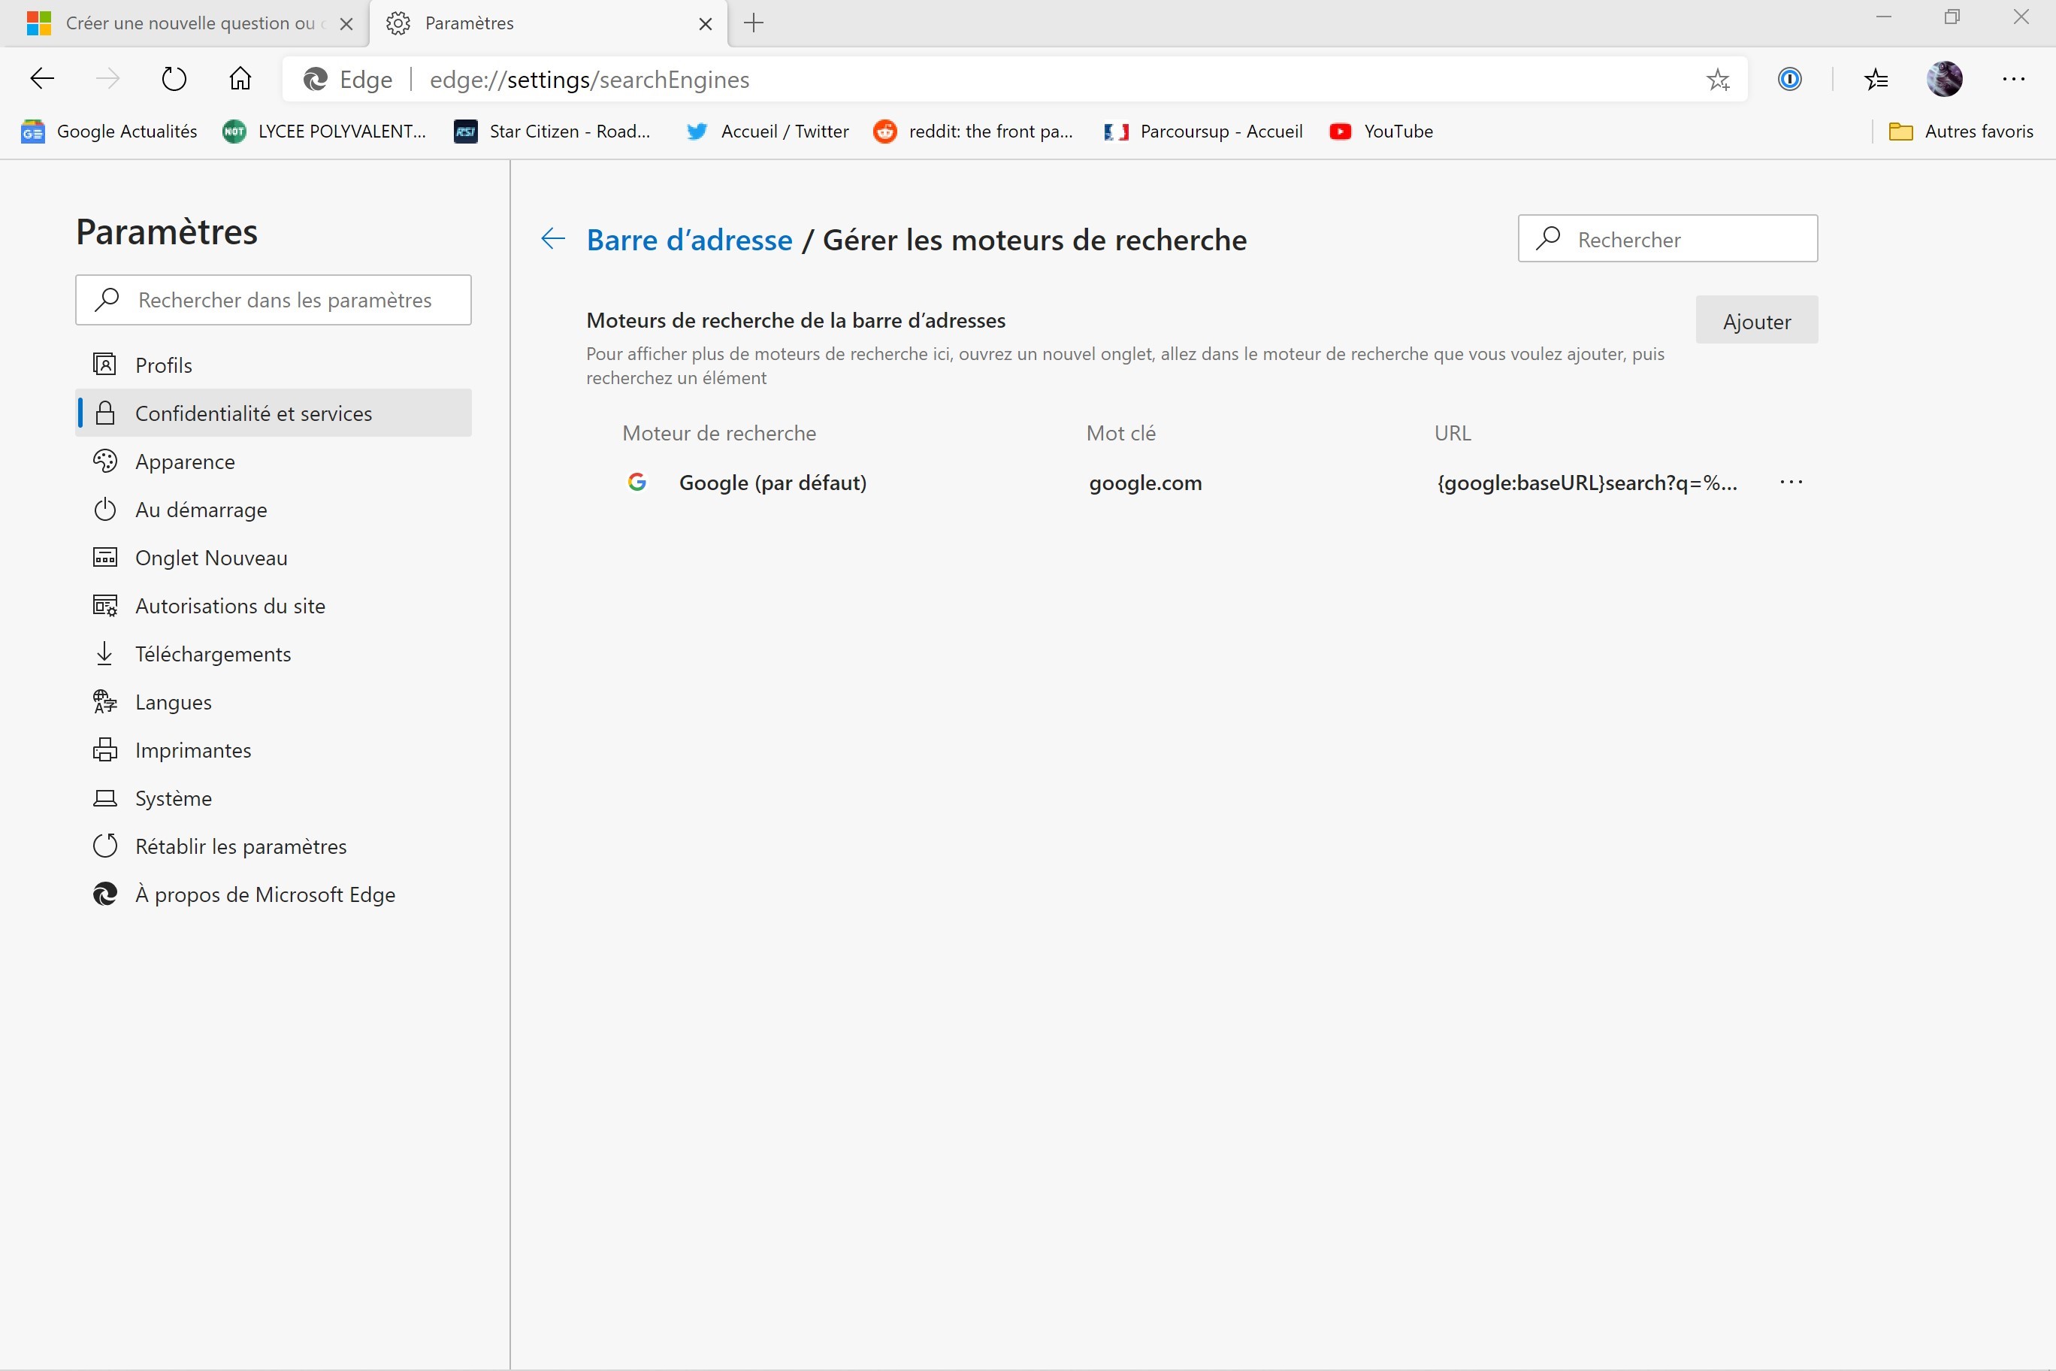Click the Google logo in the engine row
This screenshot has width=2056, height=1371.
[x=637, y=482]
